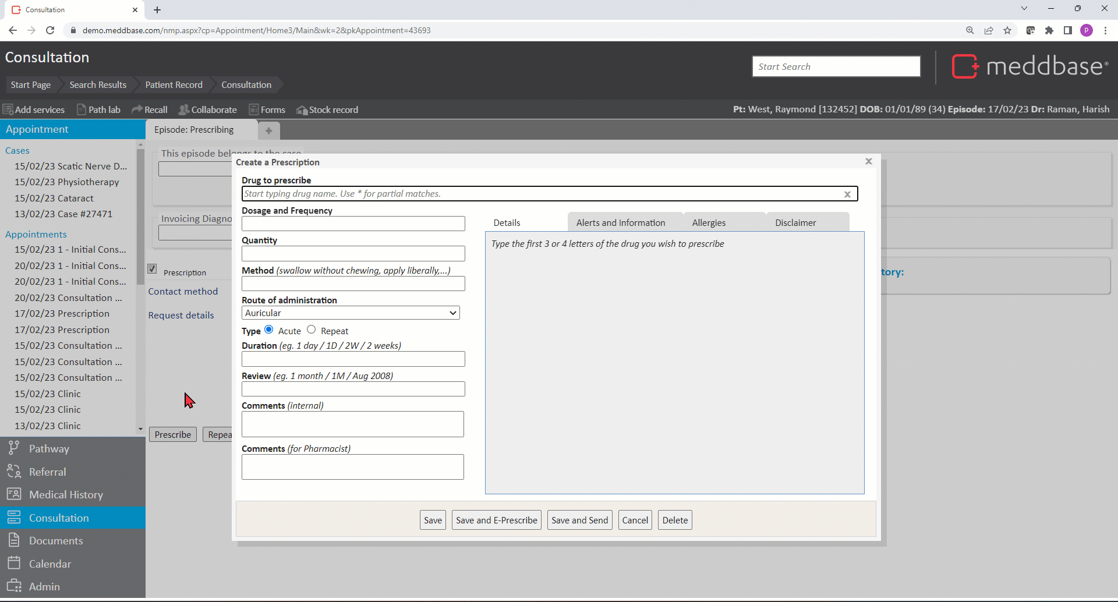Click Comments for Pharmacist text box
Image resolution: width=1118 pixels, height=602 pixels.
pos(353,467)
